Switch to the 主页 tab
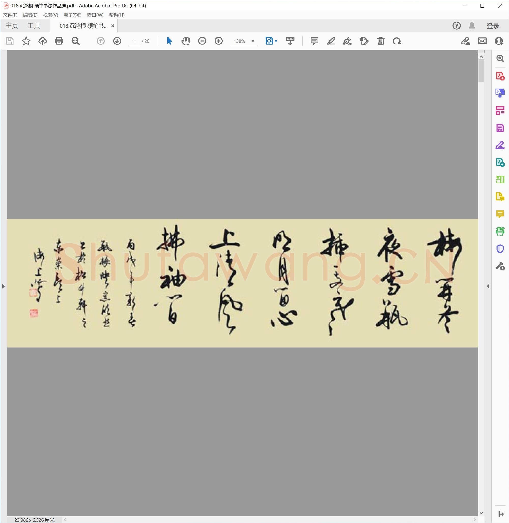 (x=12, y=25)
